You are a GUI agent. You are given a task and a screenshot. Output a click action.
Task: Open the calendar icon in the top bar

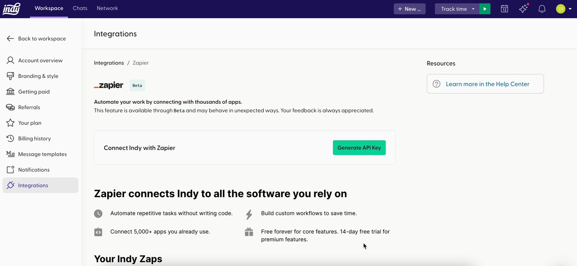point(504,9)
